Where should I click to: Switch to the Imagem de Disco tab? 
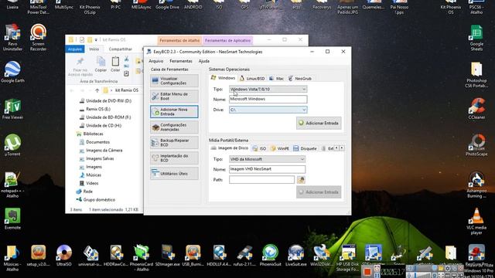pos(230,147)
